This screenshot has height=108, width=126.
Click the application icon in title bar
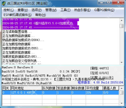[x=4, y=4]
